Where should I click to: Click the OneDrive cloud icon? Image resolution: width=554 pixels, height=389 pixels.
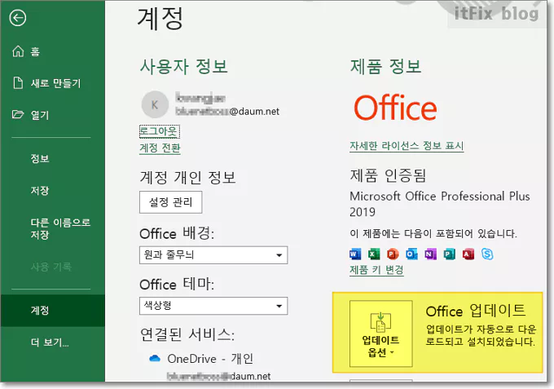click(x=155, y=358)
